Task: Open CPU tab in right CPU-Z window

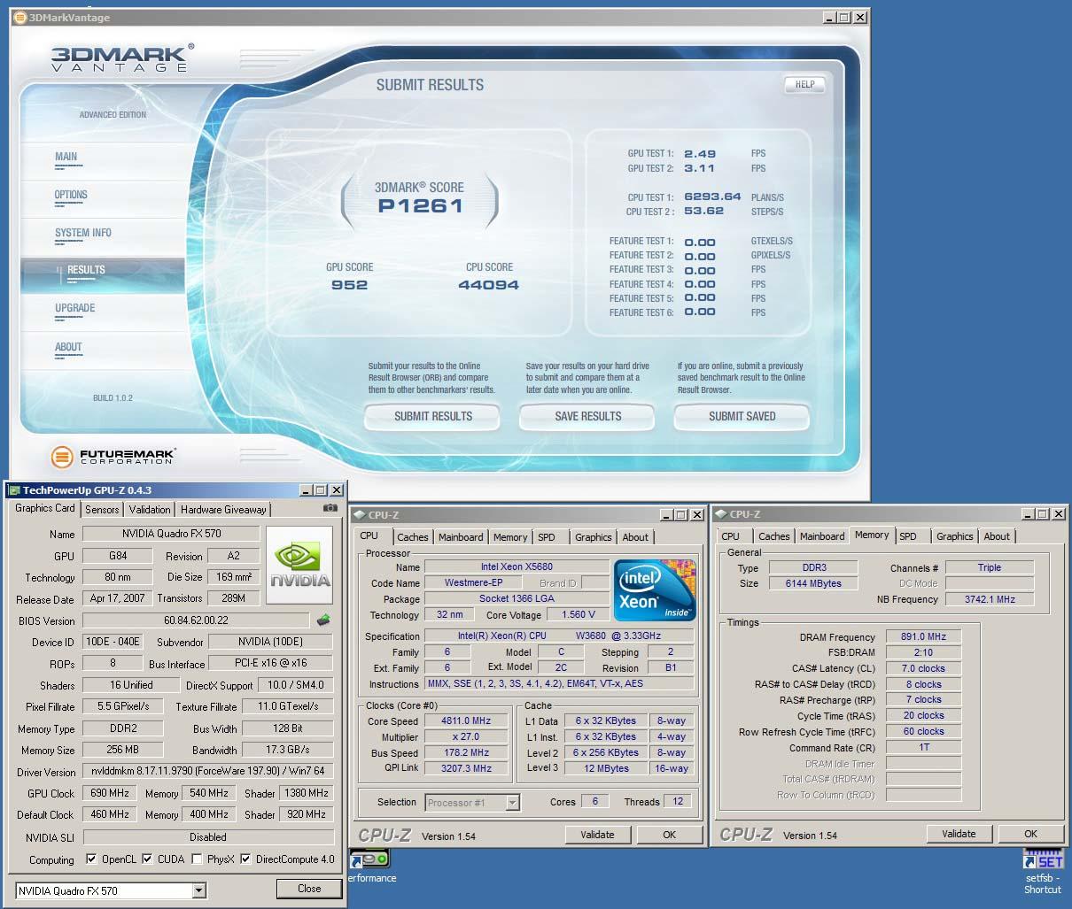Action: [731, 536]
